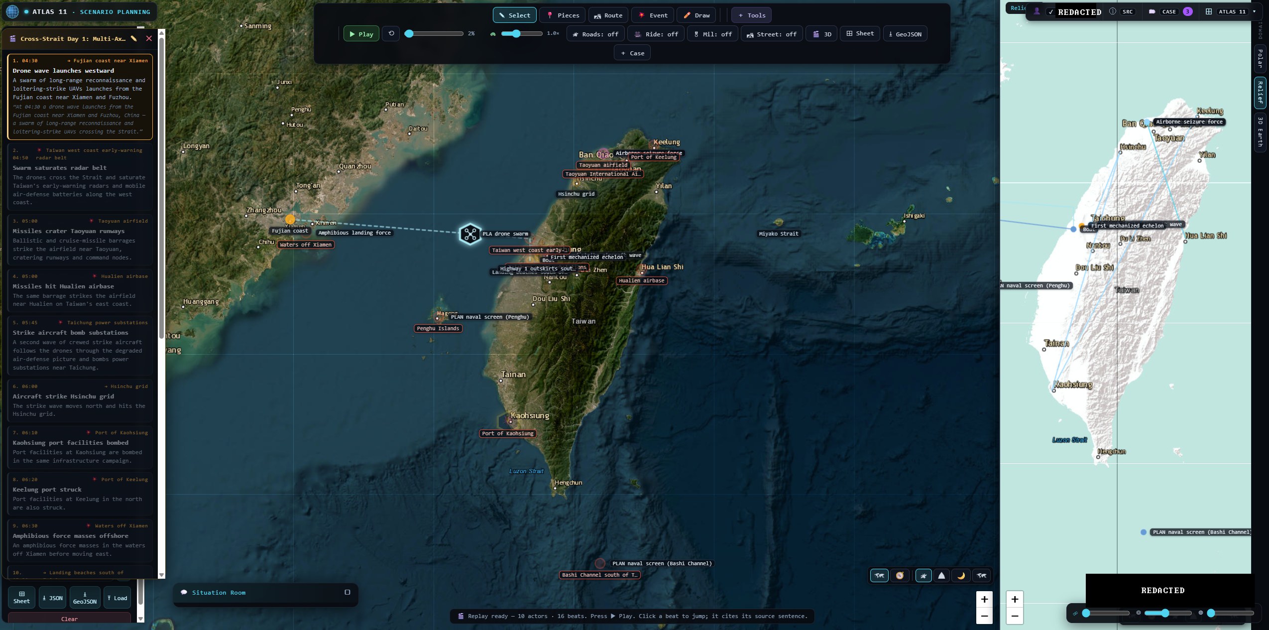This screenshot has width=1269, height=630.
Task: Select the Pieces mode
Action: 563,15
